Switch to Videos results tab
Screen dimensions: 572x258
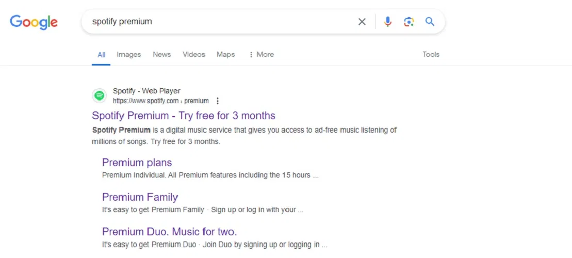click(194, 54)
